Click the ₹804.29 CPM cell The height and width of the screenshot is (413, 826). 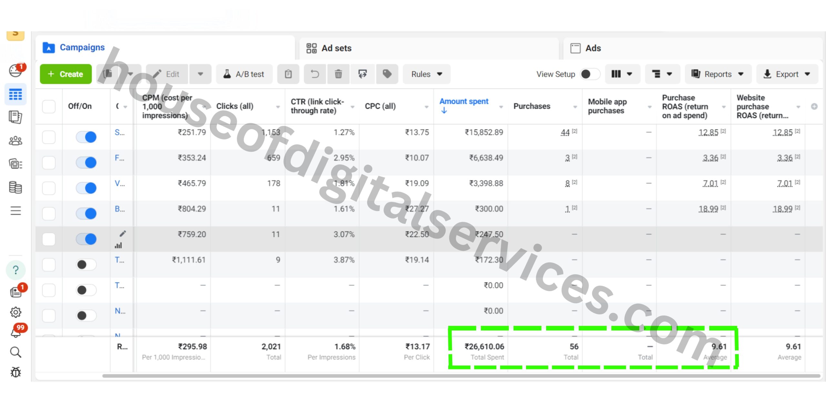pyautogui.click(x=192, y=209)
